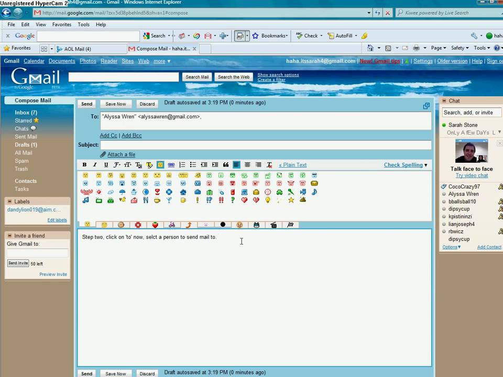Align message text left

236,165
